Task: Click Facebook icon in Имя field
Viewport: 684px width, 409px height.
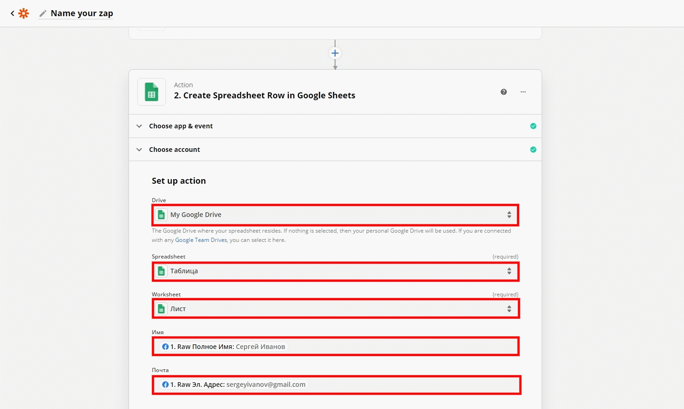Action: (x=165, y=347)
